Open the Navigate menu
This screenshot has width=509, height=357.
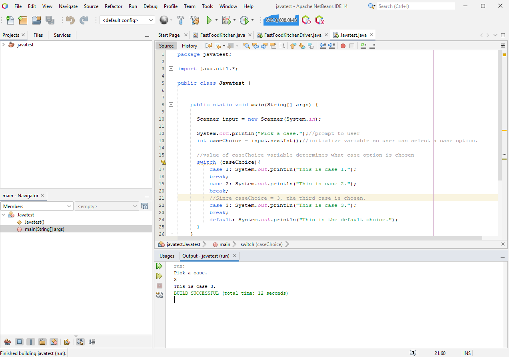[x=68, y=6]
